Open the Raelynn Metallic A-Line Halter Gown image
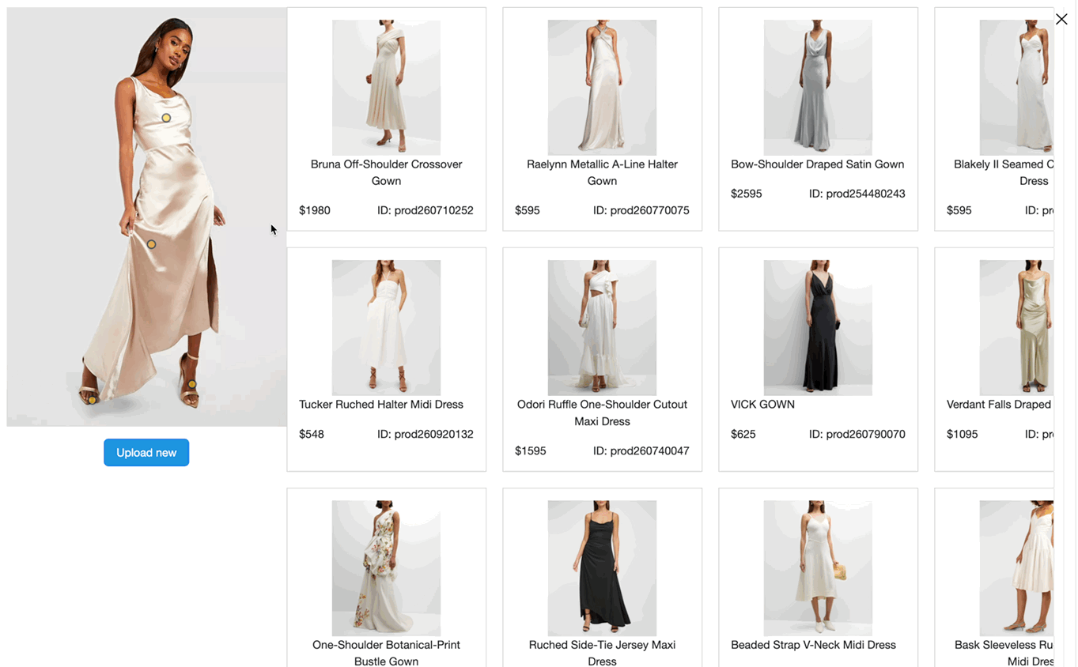The height and width of the screenshot is (667, 1078). [602, 87]
